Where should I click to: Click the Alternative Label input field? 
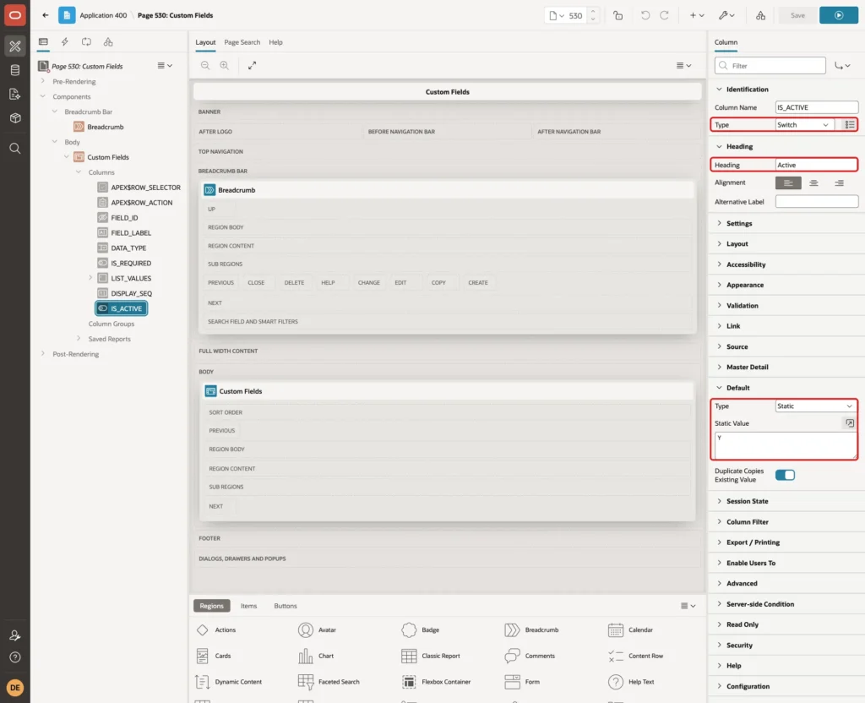click(x=817, y=202)
